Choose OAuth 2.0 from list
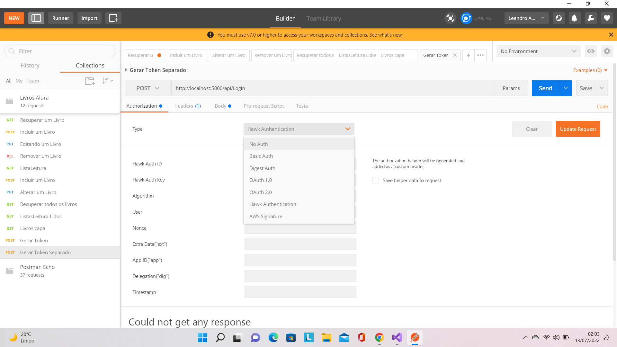Viewport: 617px width, 347px height. click(x=299, y=192)
